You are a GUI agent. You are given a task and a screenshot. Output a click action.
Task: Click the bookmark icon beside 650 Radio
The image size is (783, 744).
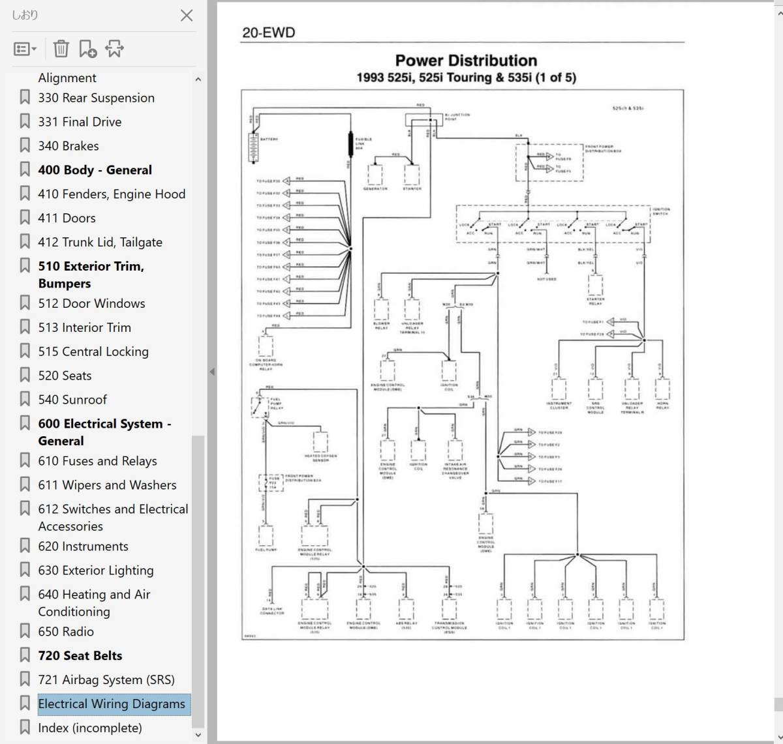(x=25, y=632)
